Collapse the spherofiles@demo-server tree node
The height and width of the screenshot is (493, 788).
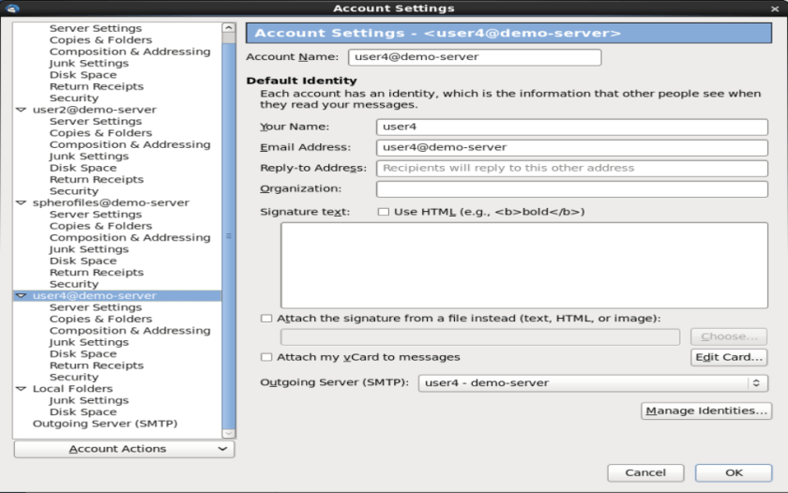(x=22, y=202)
